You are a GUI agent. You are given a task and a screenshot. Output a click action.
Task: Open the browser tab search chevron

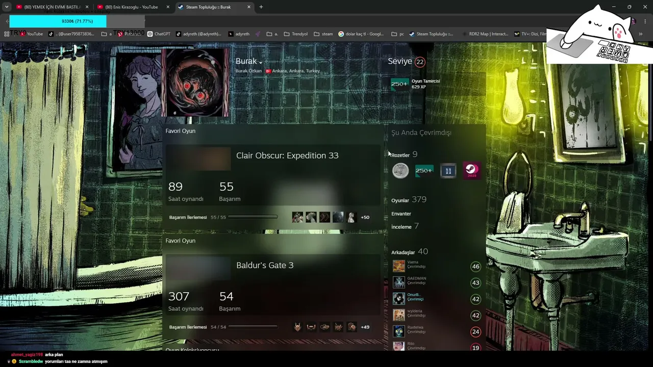click(7, 7)
